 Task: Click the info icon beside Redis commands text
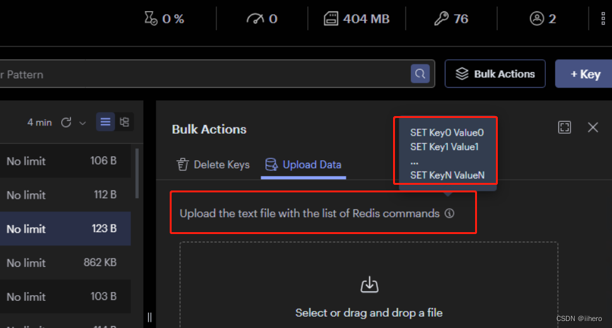(x=450, y=213)
